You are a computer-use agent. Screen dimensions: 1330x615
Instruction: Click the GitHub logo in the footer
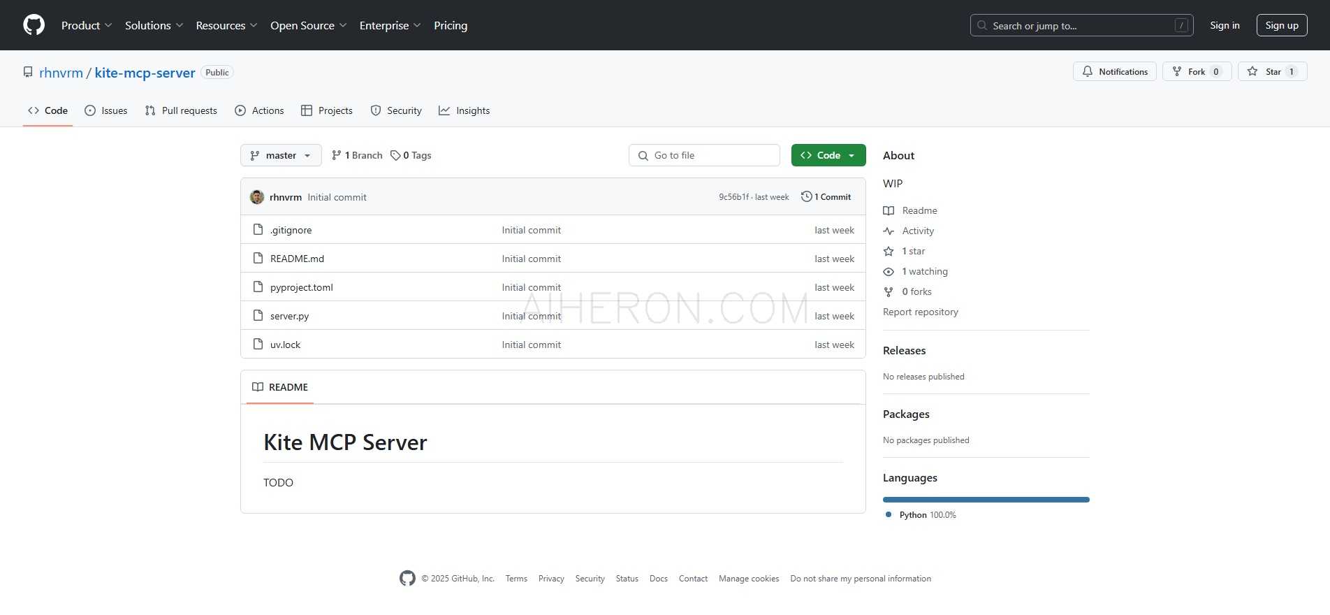pyautogui.click(x=407, y=578)
